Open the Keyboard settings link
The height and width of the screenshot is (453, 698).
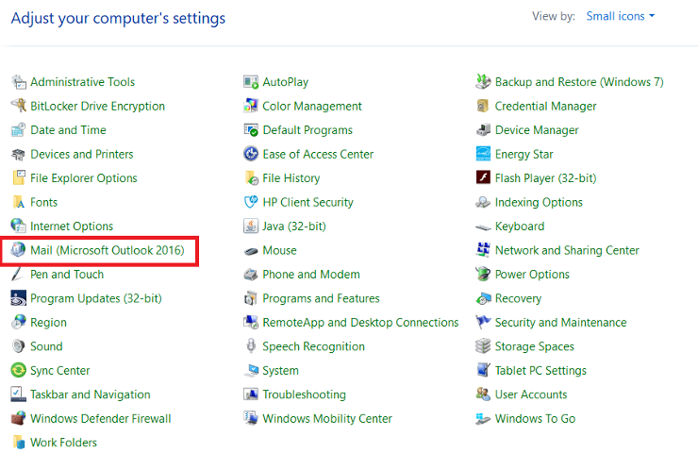520,226
